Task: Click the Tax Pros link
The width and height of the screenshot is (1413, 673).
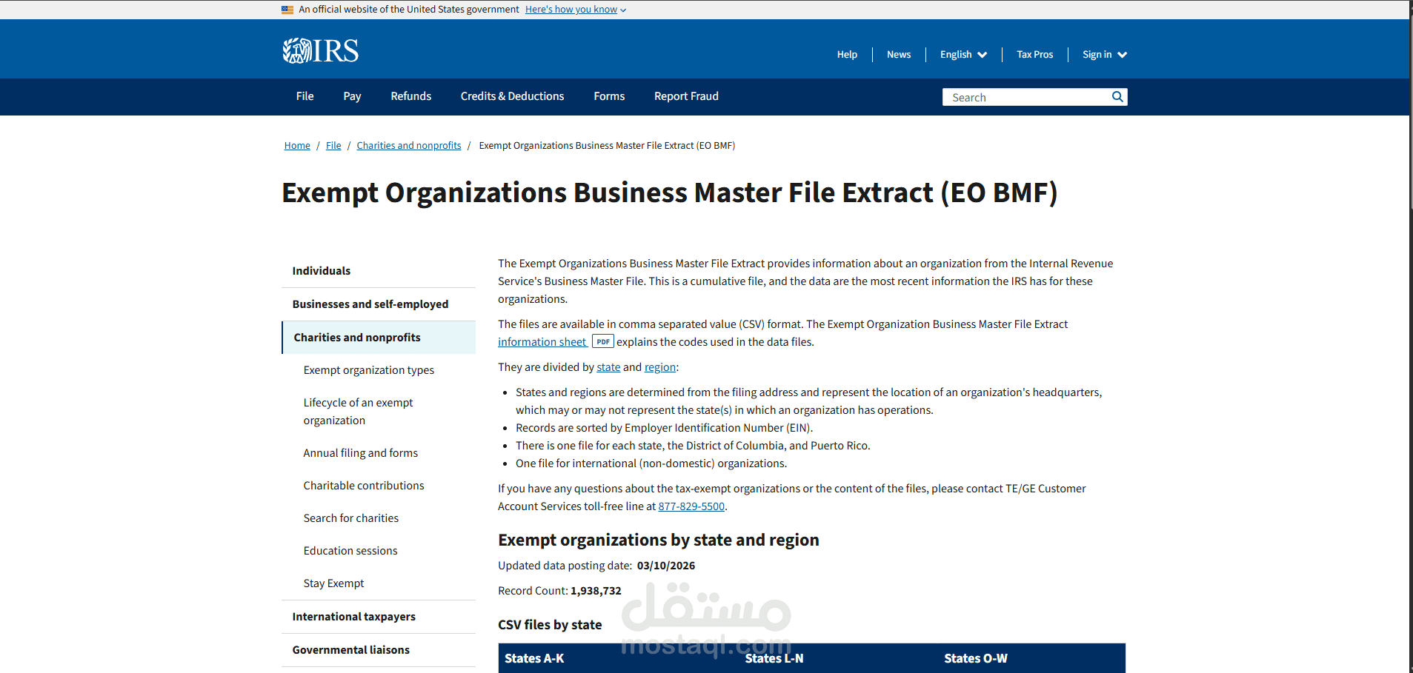Action: point(1034,55)
